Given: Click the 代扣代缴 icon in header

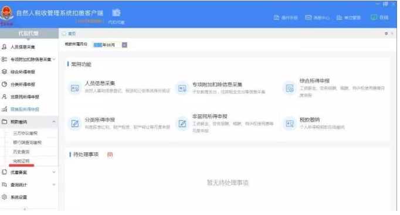Looking at the screenshot, I should tap(116, 13).
